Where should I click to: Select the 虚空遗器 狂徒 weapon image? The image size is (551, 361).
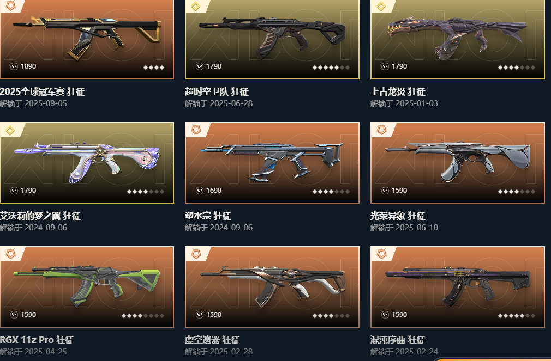(x=272, y=287)
